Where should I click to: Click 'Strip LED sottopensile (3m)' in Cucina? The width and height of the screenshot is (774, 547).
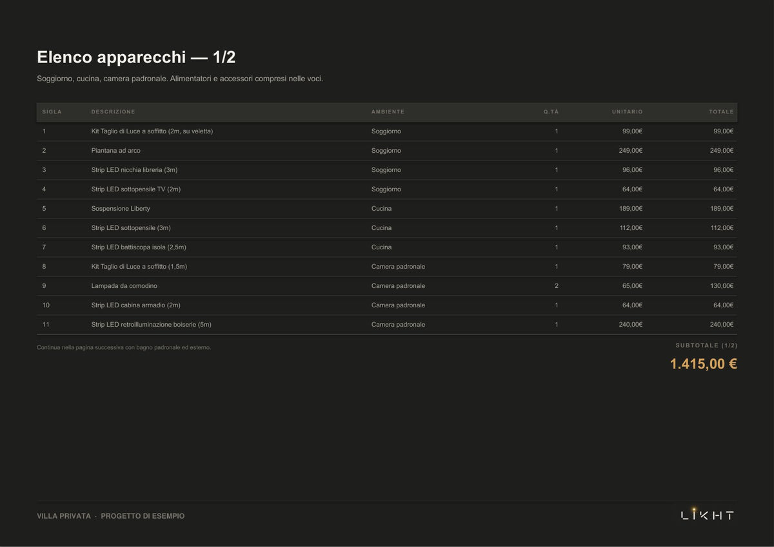[131, 228]
